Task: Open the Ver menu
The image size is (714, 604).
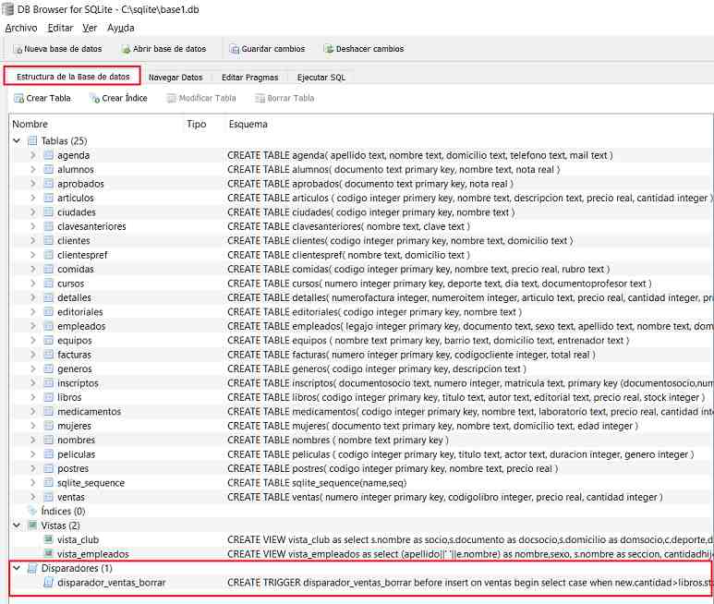Action: pyautogui.click(x=90, y=29)
